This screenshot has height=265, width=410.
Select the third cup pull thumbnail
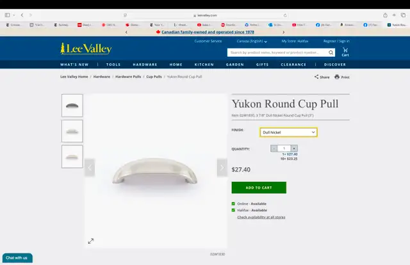click(x=72, y=157)
